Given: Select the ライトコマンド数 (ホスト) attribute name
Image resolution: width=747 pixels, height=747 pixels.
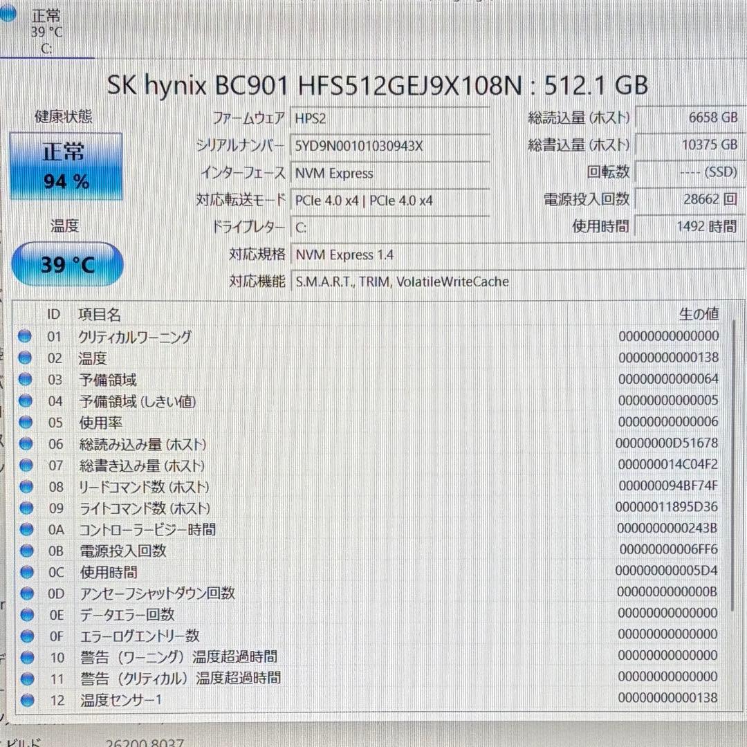Looking at the screenshot, I should click(x=145, y=508).
